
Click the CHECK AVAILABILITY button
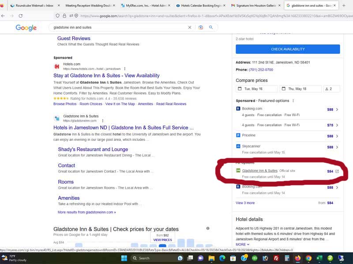pyautogui.click(x=288, y=49)
